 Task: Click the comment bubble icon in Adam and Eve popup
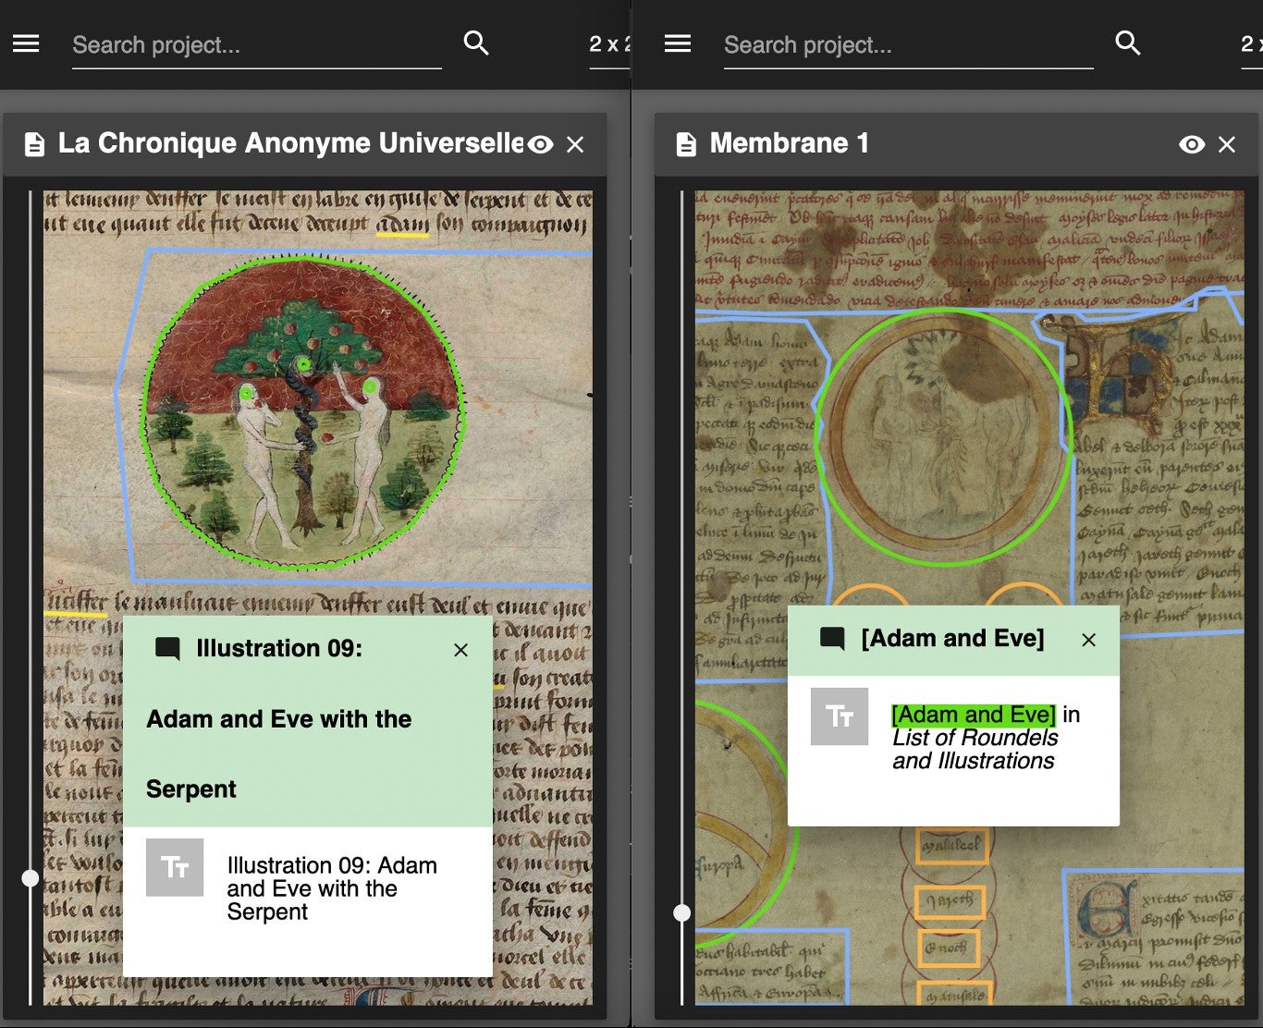[833, 638]
